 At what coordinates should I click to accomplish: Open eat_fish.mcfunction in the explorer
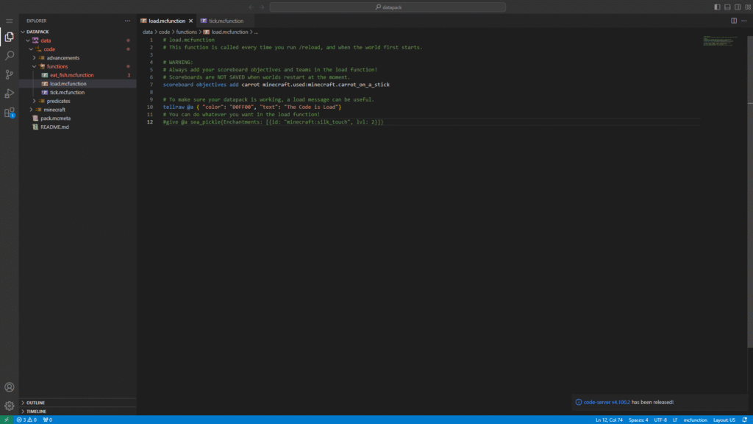coord(71,75)
